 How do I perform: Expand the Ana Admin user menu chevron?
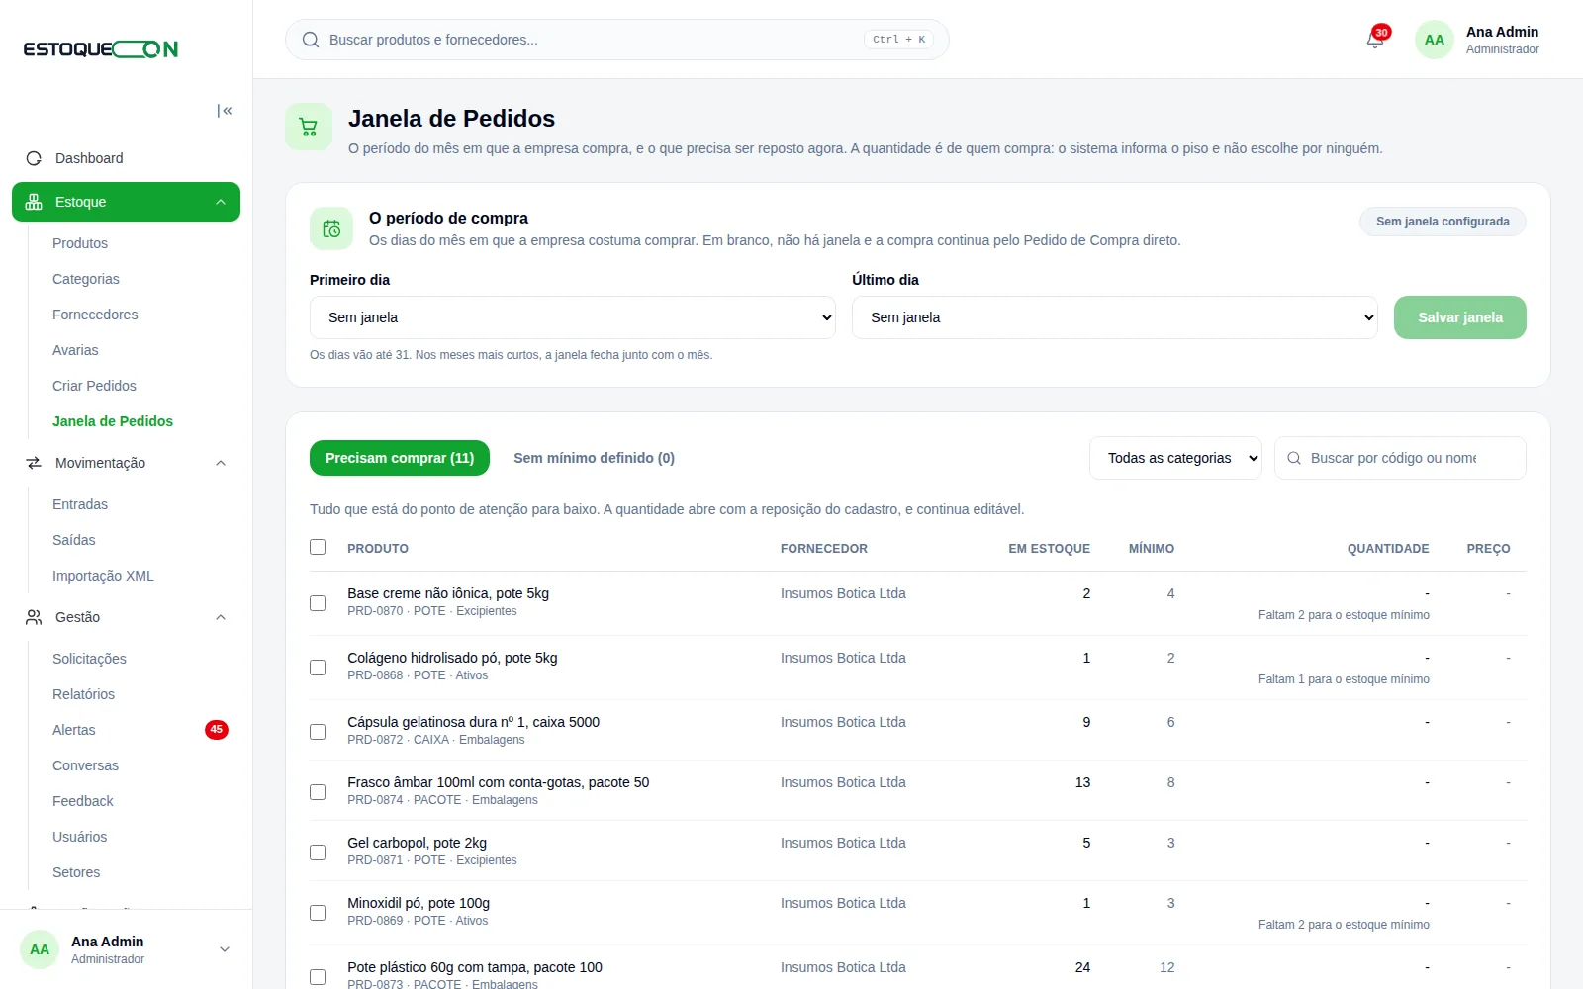tap(225, 949)
